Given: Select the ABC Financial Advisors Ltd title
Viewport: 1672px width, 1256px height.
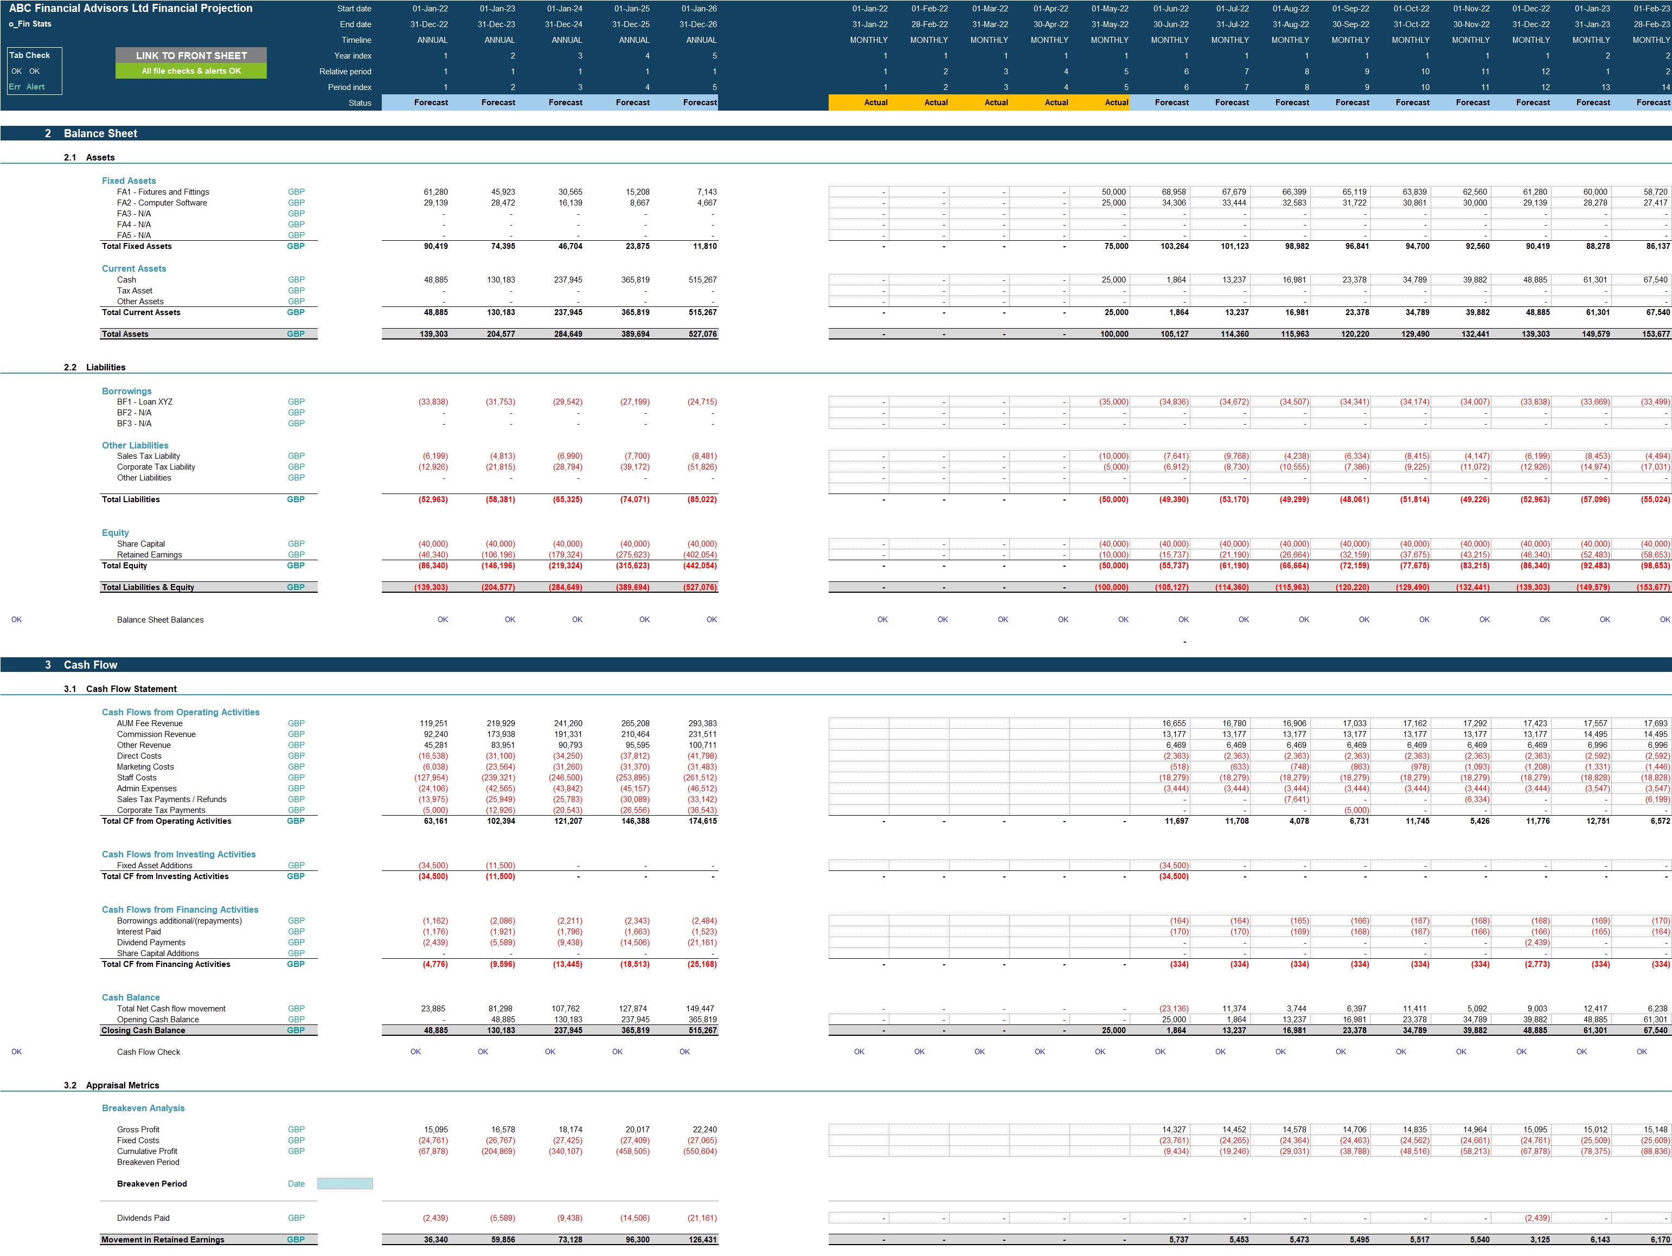Looking at the screenshot, I should tap(130, 8).
